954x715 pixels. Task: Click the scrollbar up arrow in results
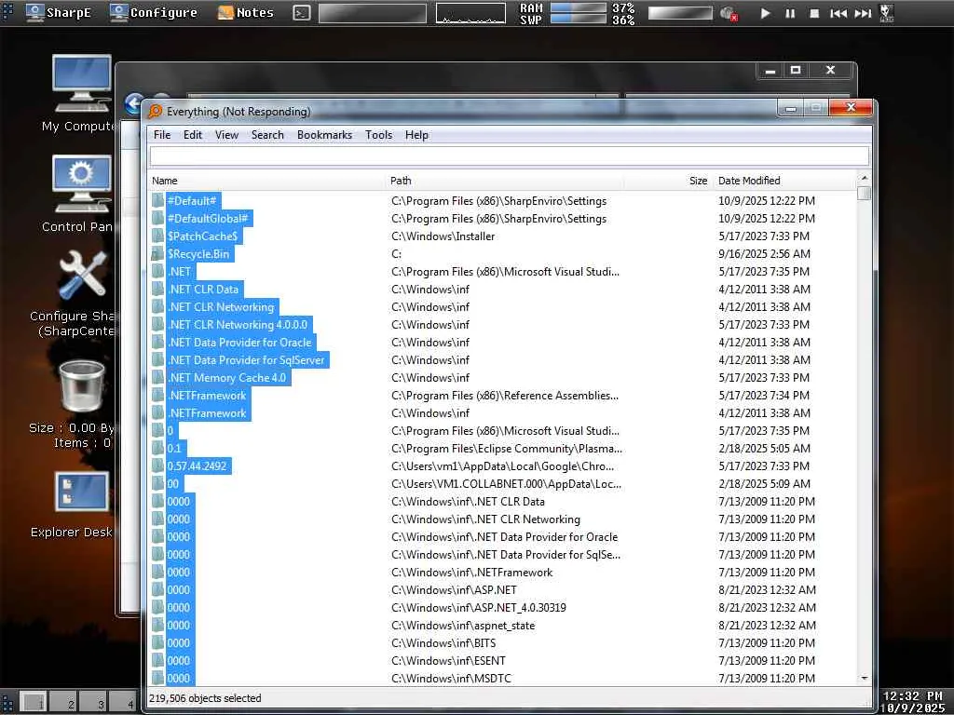coord(864,178)
